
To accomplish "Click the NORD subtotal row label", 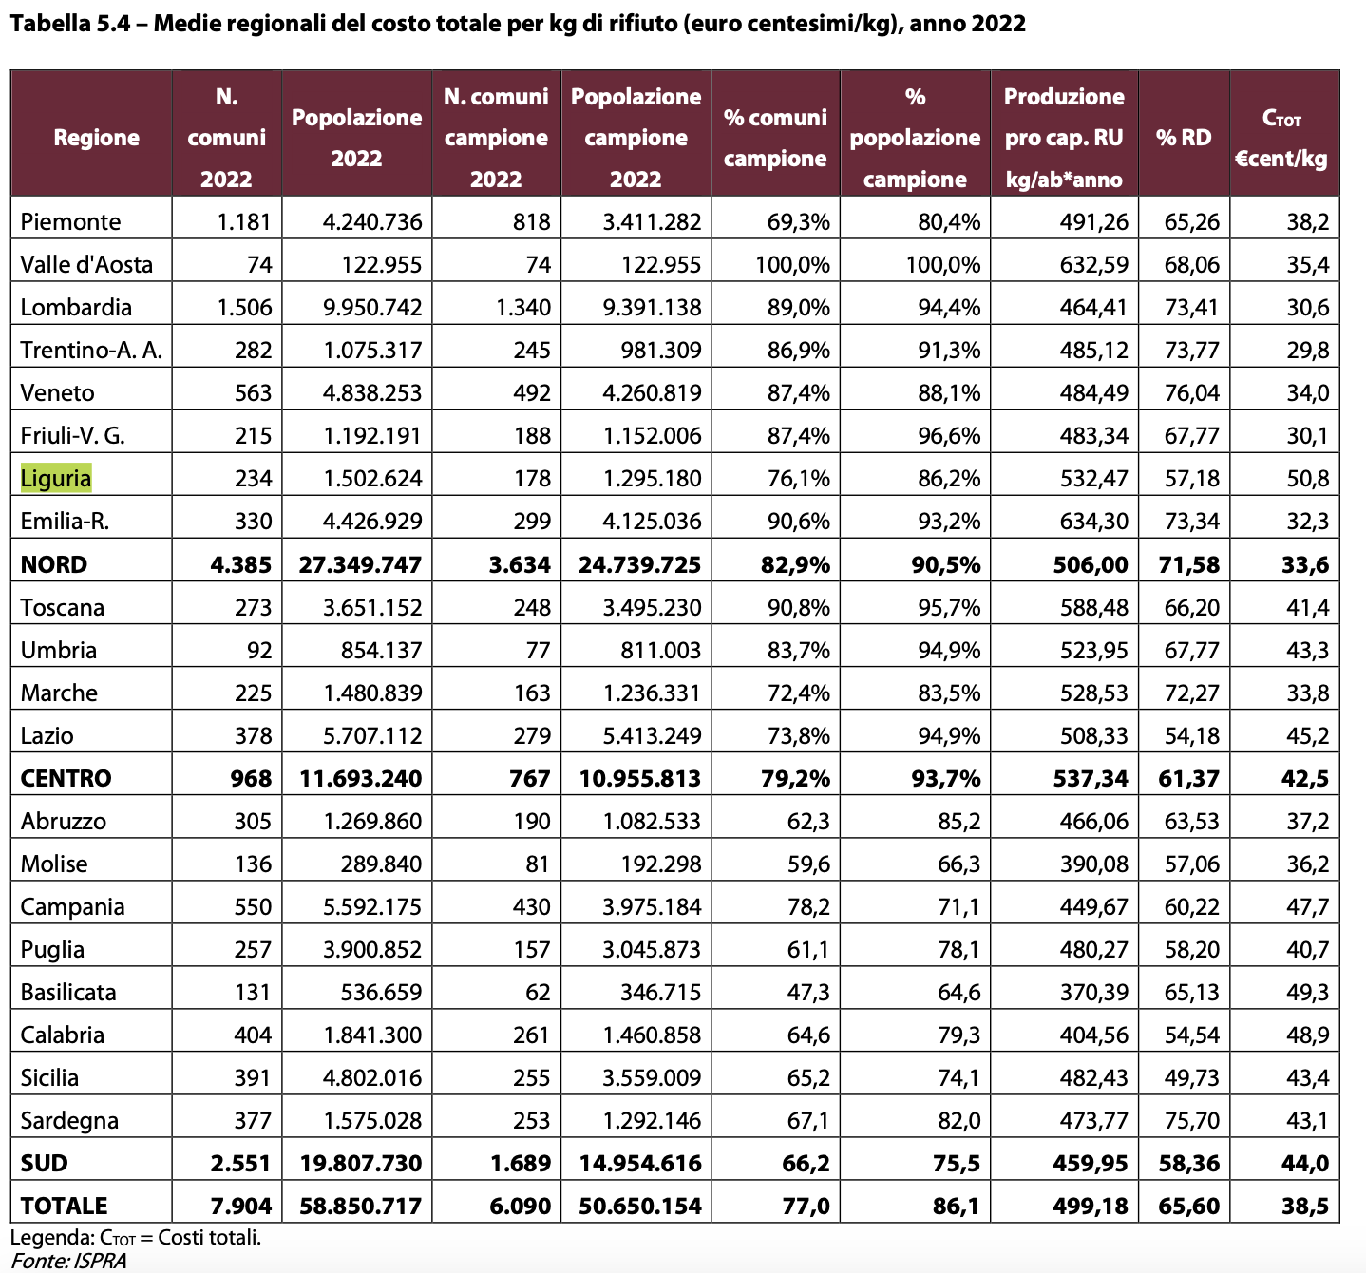I will pos(54,564).
